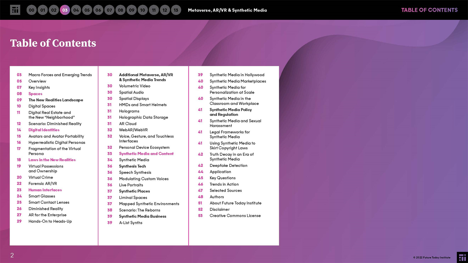Go to section 07 navigation circle

click(109, 10)
